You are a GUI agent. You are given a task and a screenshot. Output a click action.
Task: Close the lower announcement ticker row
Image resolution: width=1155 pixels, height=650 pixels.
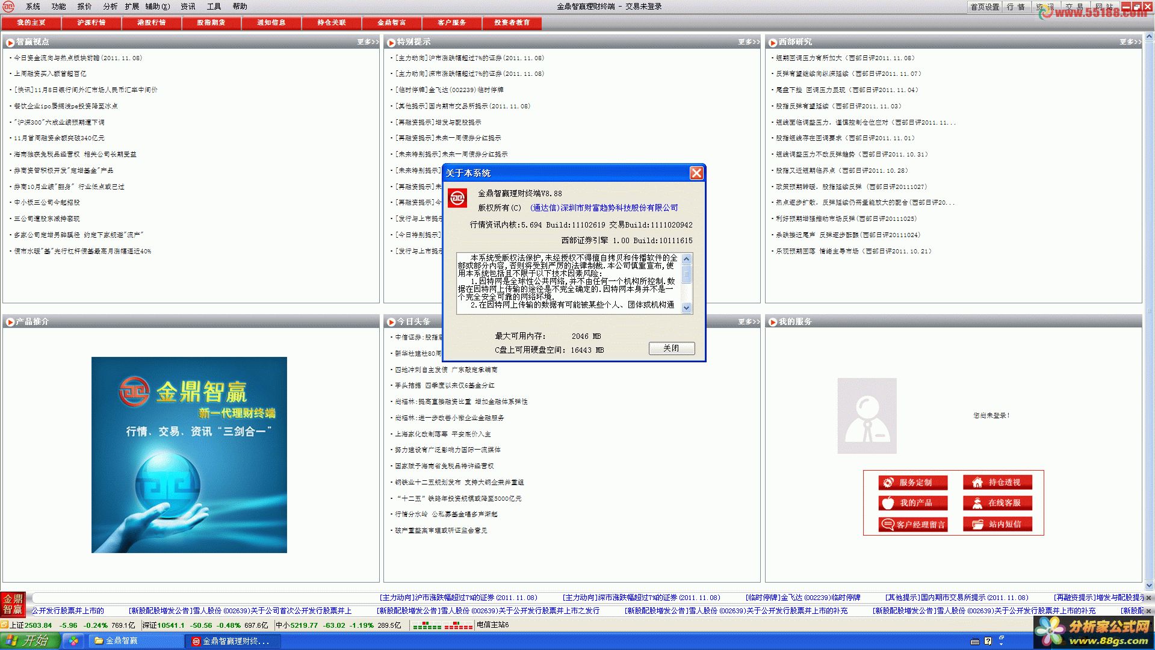[x=1148, y=610]
